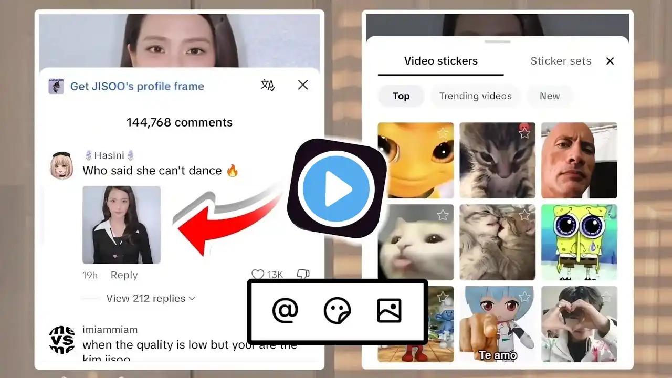
Task: Select the Top filter chip
Action: pos(401,96)
